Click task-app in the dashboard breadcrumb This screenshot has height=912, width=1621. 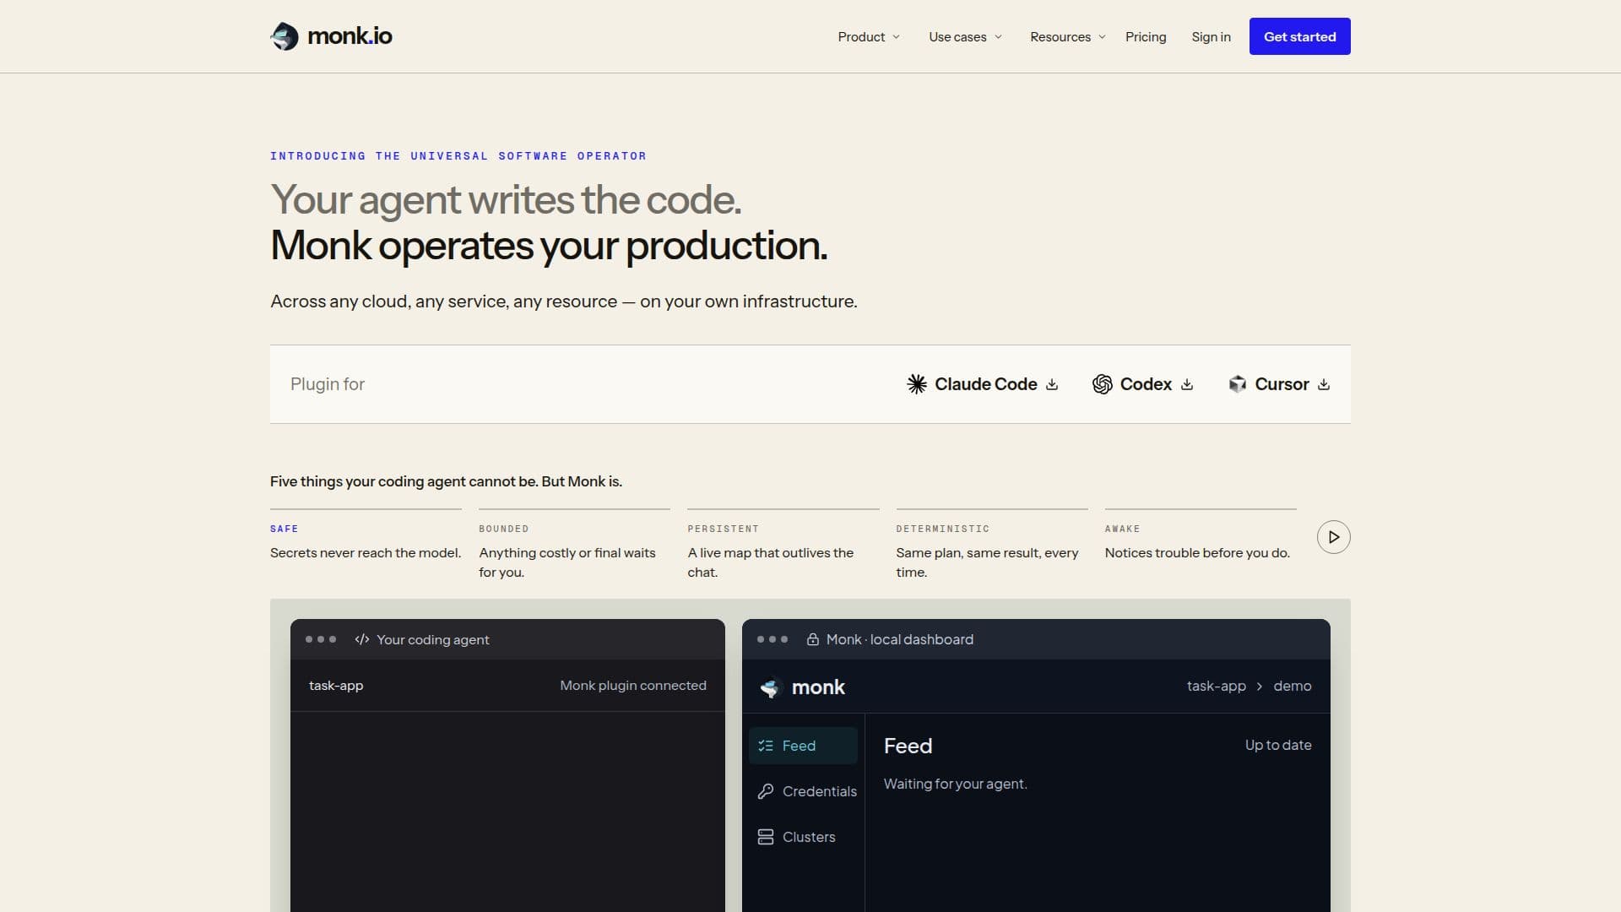1216,686
